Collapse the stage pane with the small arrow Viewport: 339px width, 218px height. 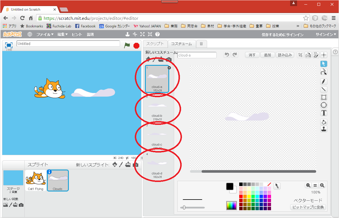pyautogui.click(x=142, y=158)
